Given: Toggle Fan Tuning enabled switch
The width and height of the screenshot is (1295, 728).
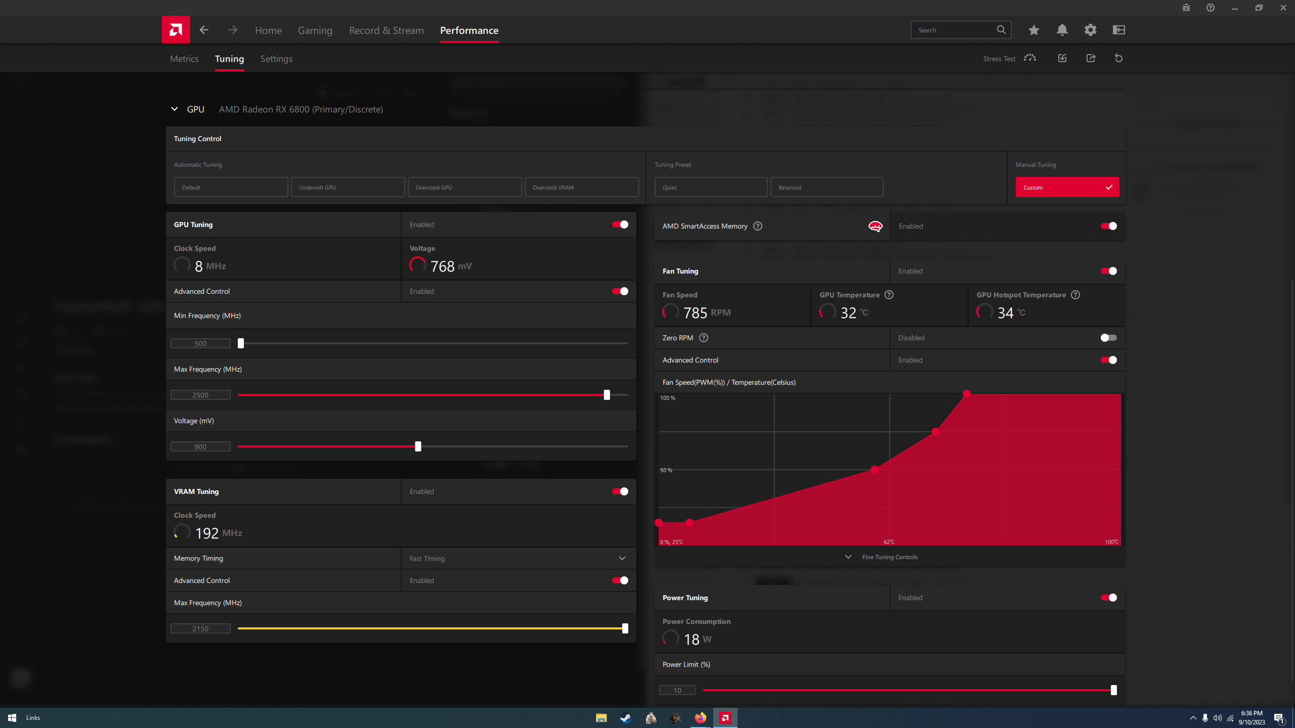Looking at the screenshot, I should [1109, 271].
